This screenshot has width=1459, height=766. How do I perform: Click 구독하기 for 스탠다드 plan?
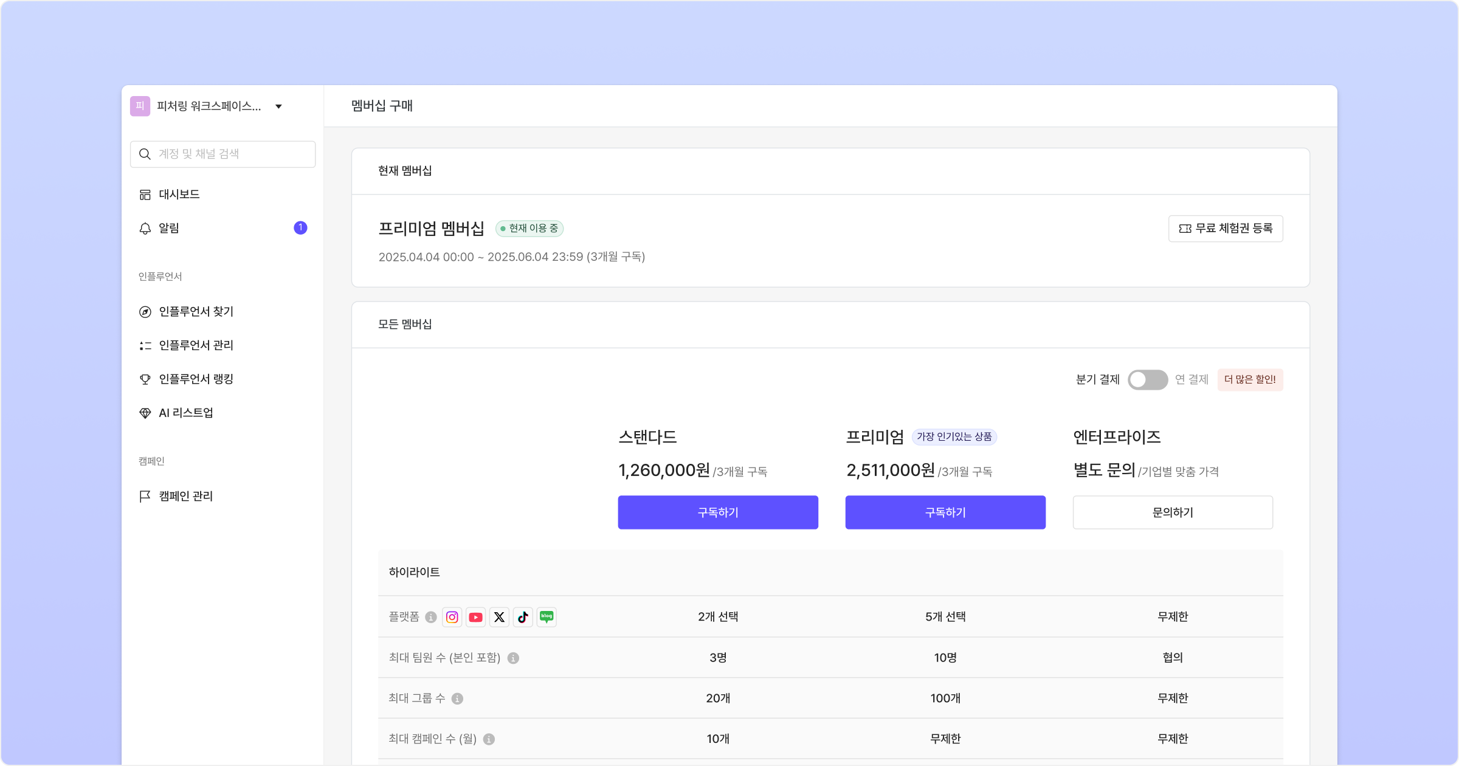(718, 512)
